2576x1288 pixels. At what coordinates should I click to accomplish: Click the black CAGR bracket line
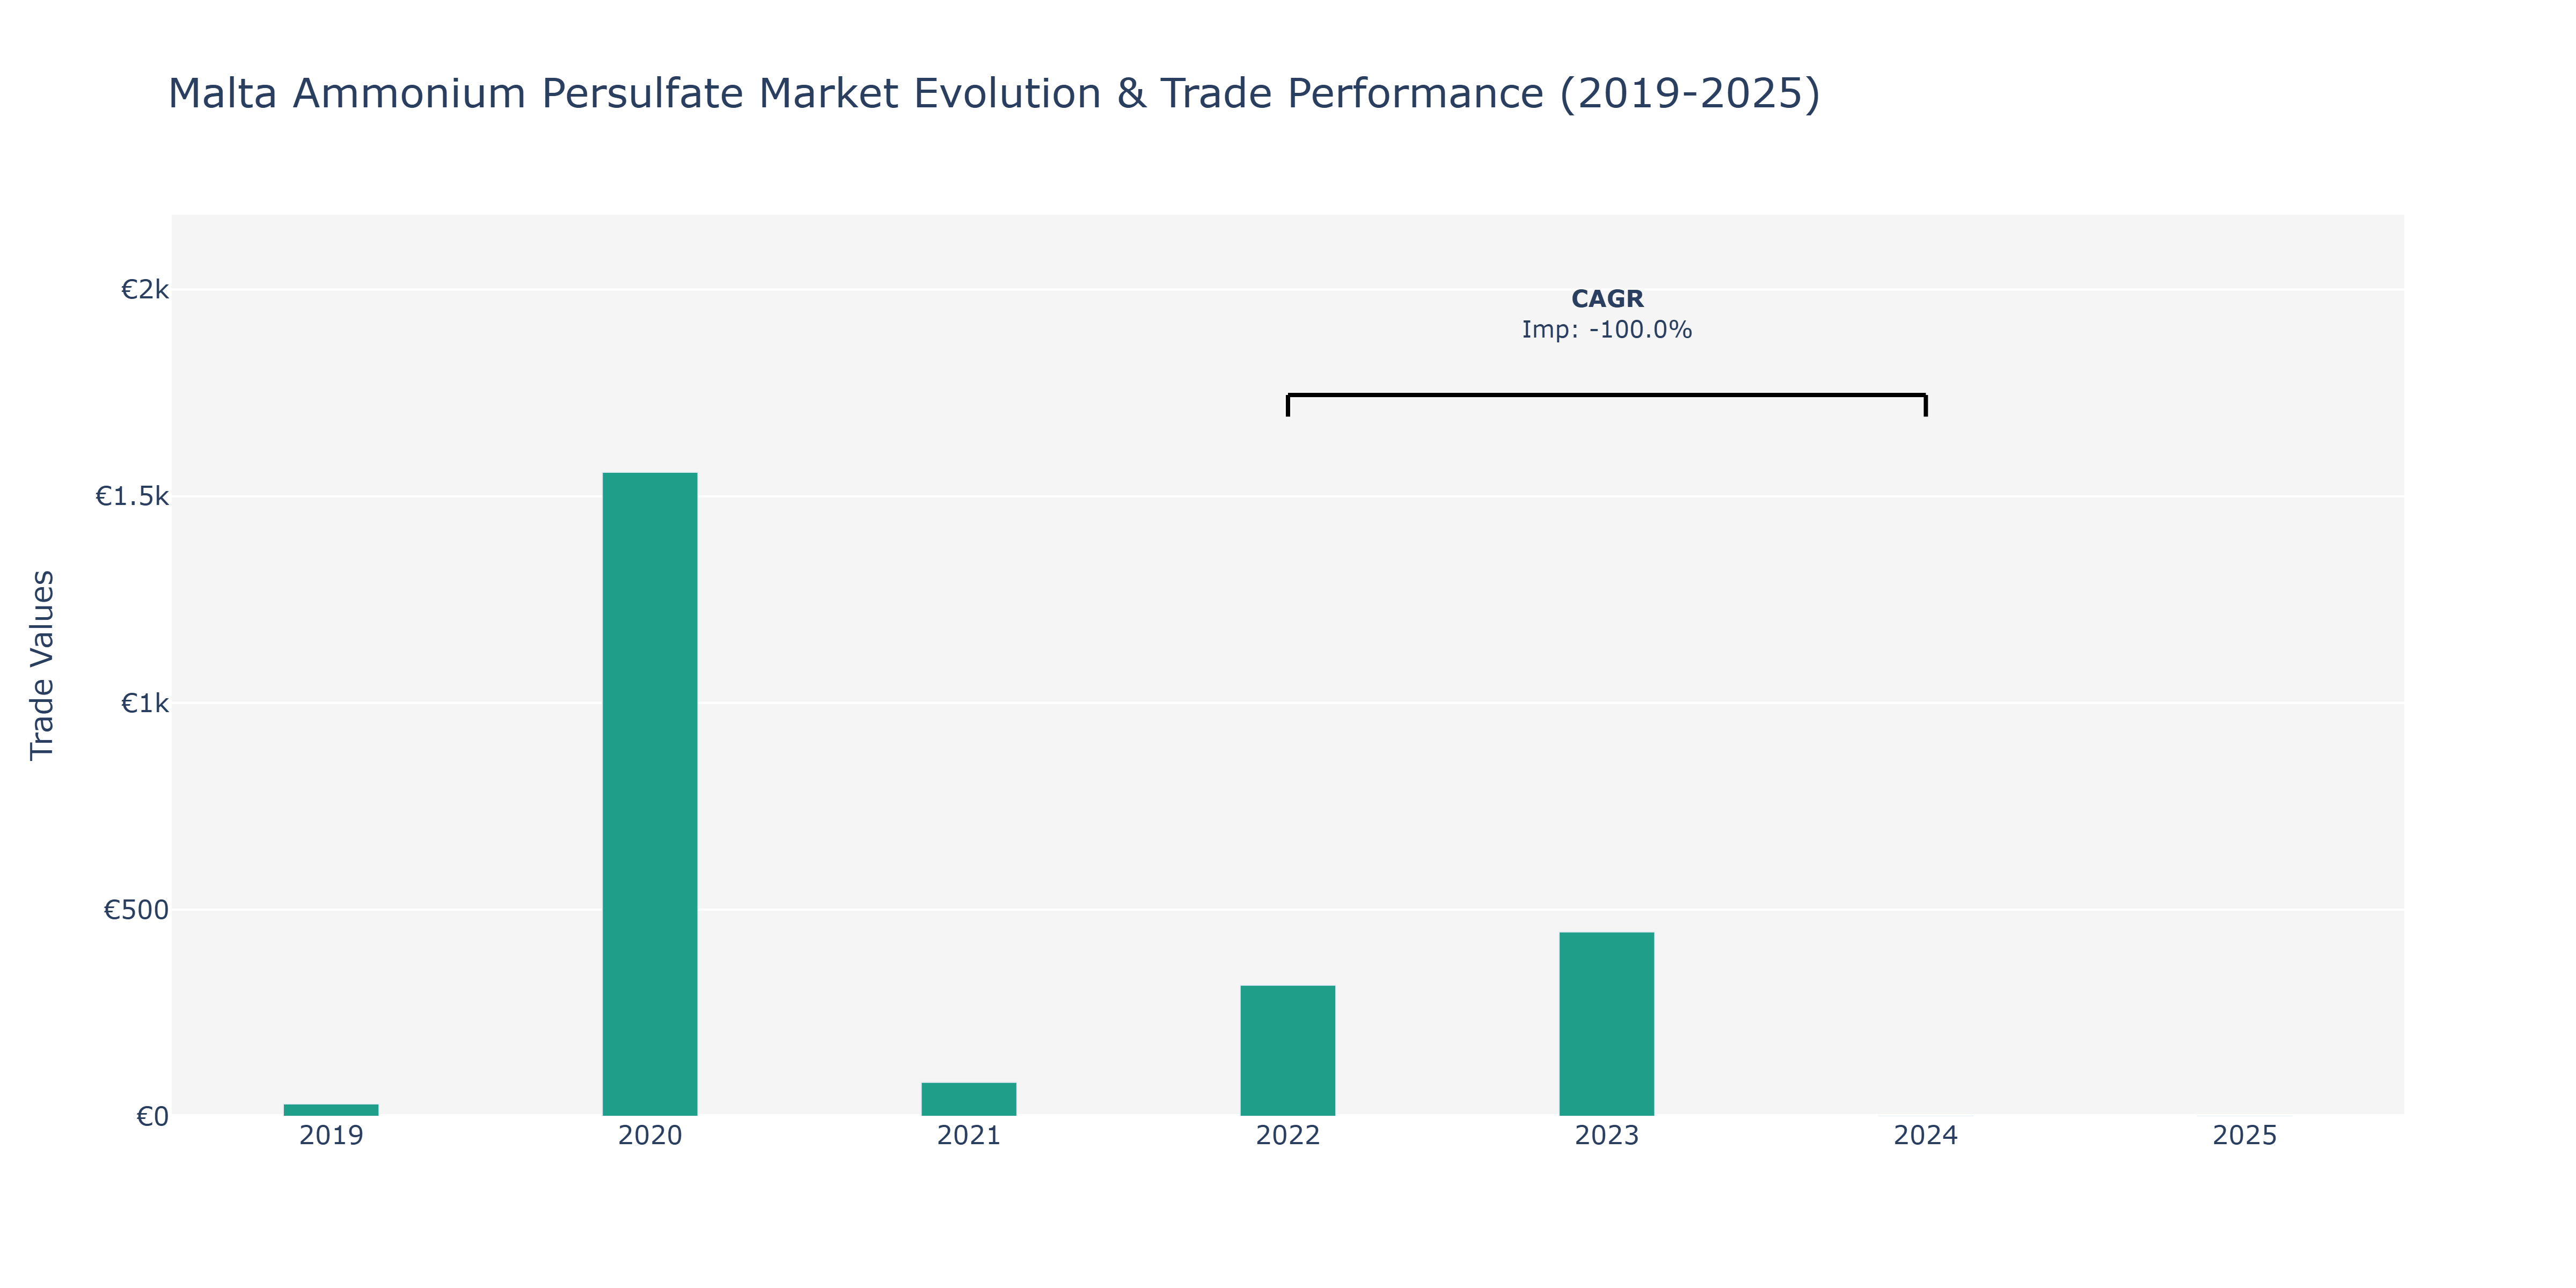pyautogui.click(x=1607, y=395)
